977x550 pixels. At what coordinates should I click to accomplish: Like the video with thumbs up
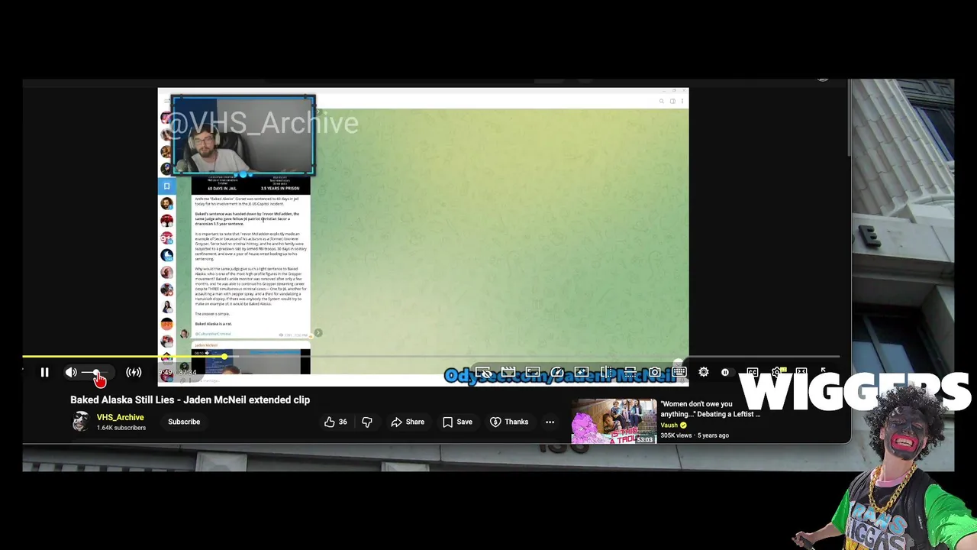coord(336,422)
